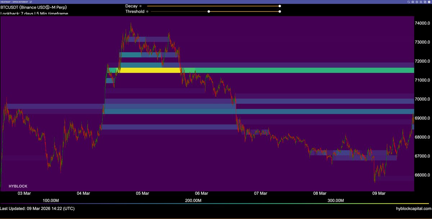Click the Decay label
The width and height of the screenshot is (432, 219).
point(131,6)
